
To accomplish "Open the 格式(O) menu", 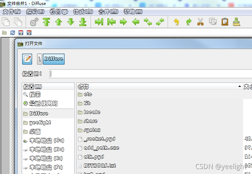I will point(83,11).
